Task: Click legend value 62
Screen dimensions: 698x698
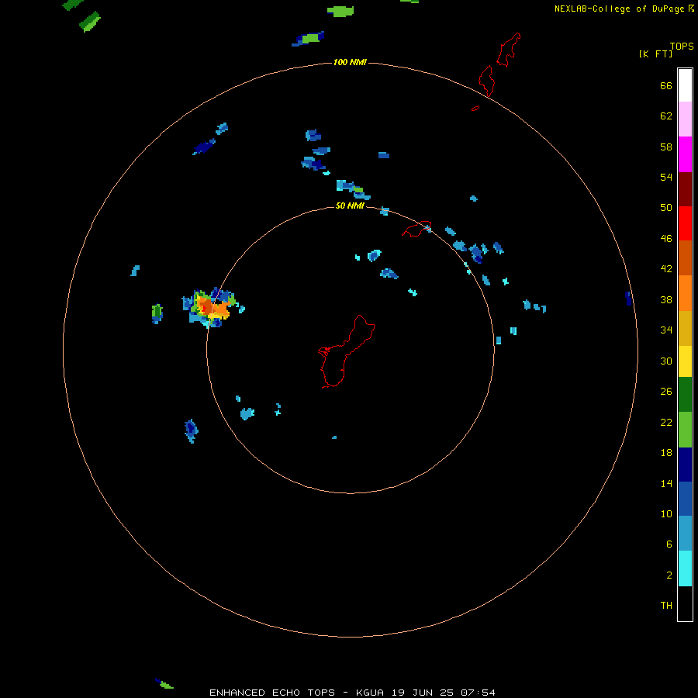Action: (x=666, y=116)
